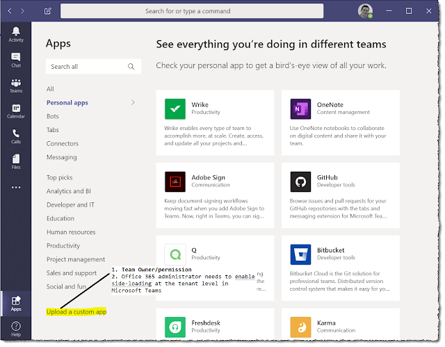Open the Bitbucket app title
The image size is (445, 347).
(331, 250)
